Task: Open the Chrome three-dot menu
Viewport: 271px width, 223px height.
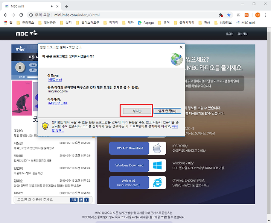Action: point(266,15)
